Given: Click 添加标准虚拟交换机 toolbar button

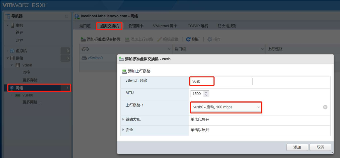Looking at the screenshot, I should tap(100, 39).
